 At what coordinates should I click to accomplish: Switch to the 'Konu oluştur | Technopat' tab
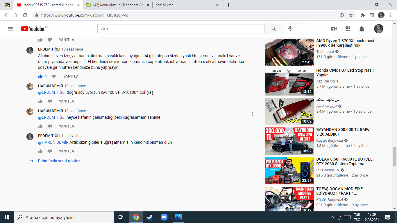pos(118,5)
